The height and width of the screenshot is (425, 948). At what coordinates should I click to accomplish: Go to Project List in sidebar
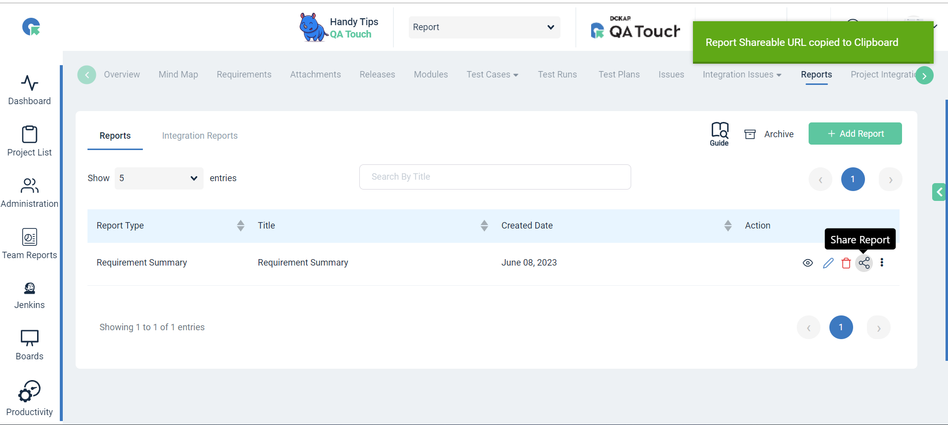point(30,141)
